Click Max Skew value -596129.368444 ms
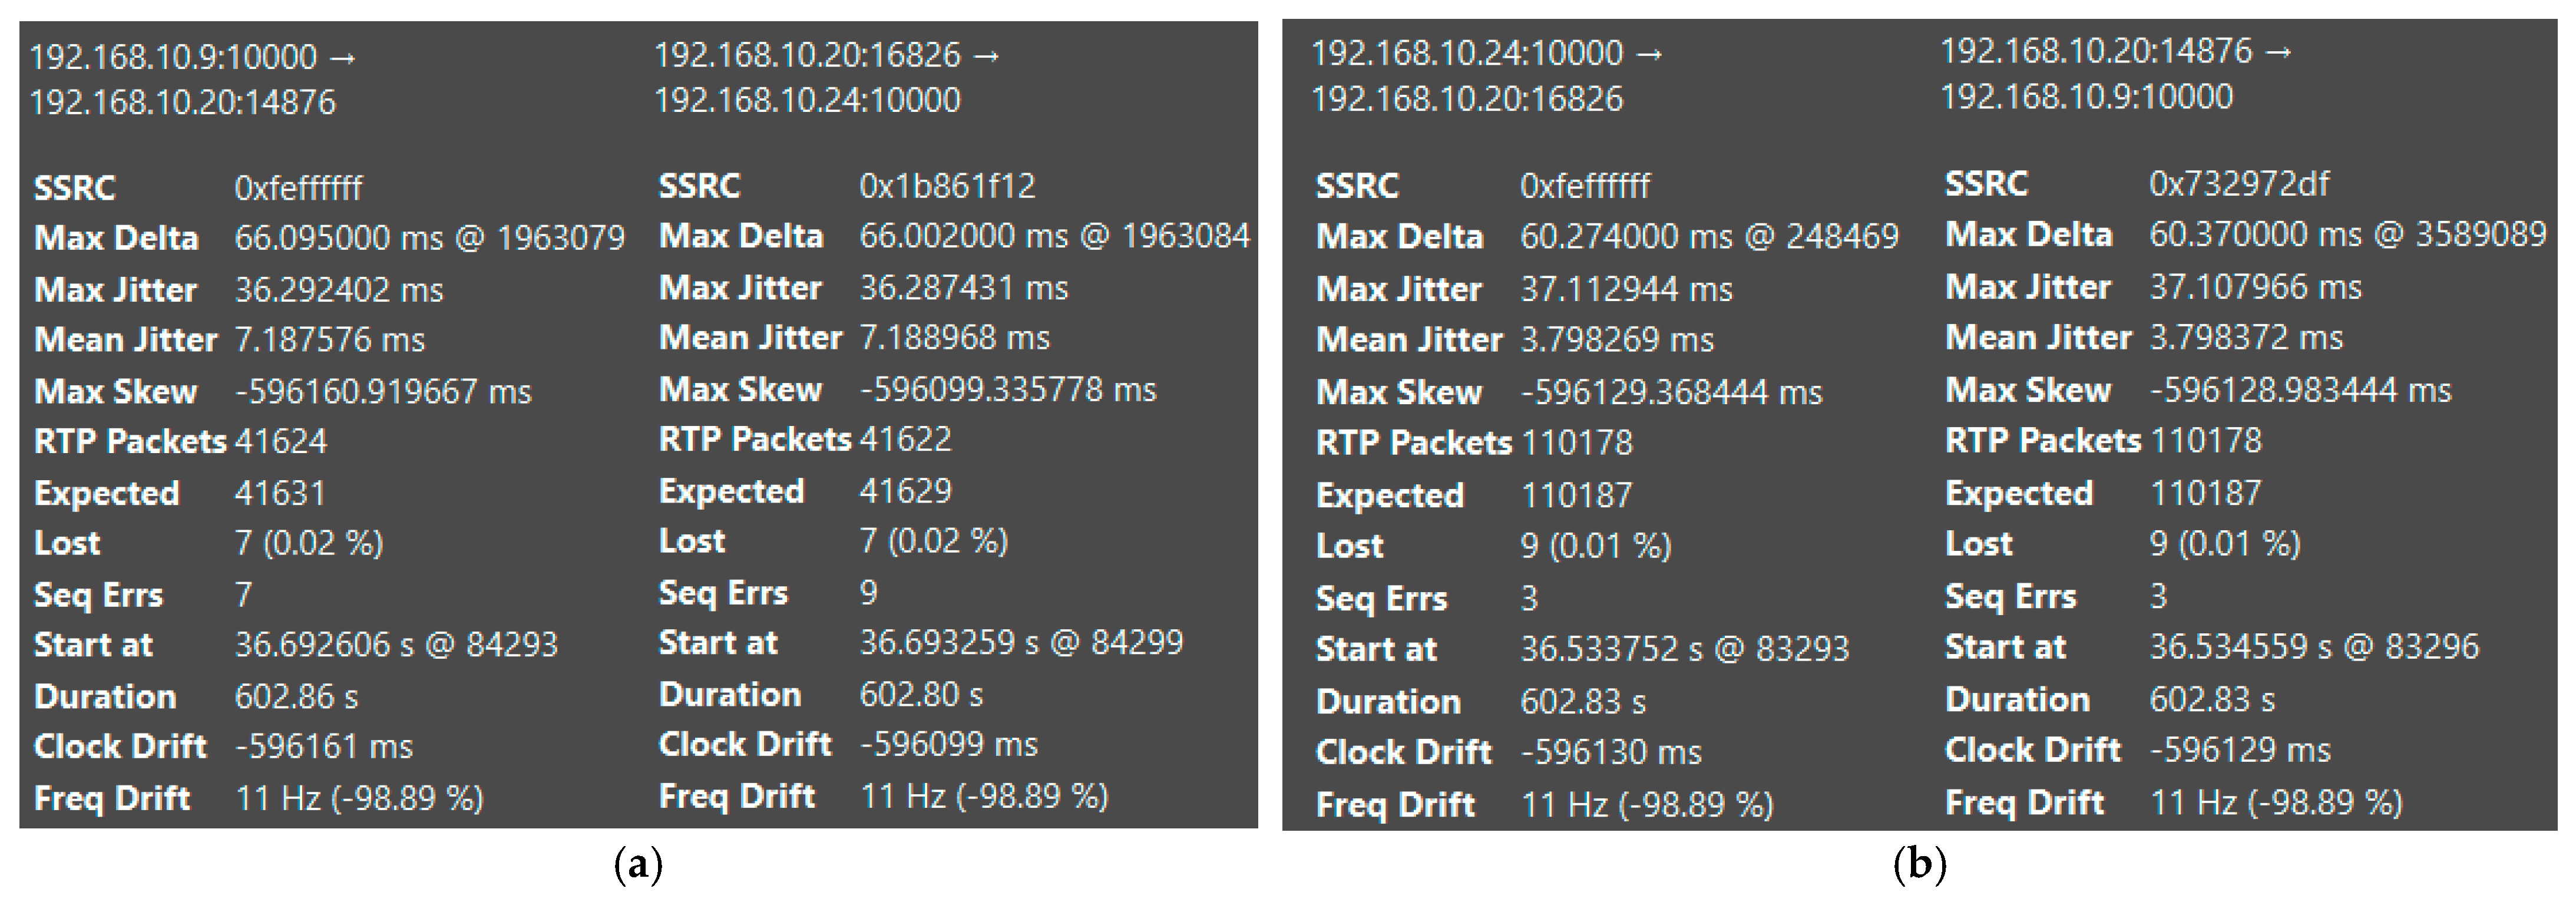This screenshot has height=905, width=2576. click(x=1671, y=392)
